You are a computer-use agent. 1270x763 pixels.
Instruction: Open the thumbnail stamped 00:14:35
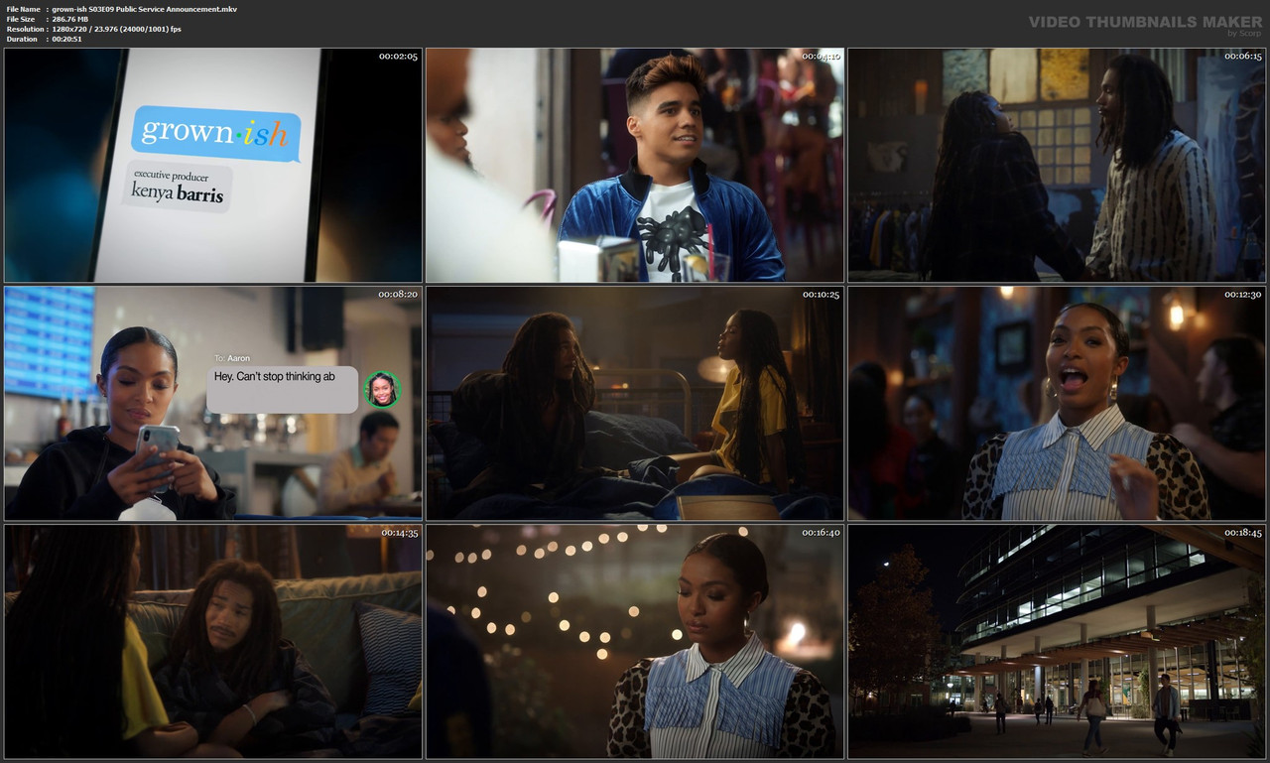pos(213,642)
